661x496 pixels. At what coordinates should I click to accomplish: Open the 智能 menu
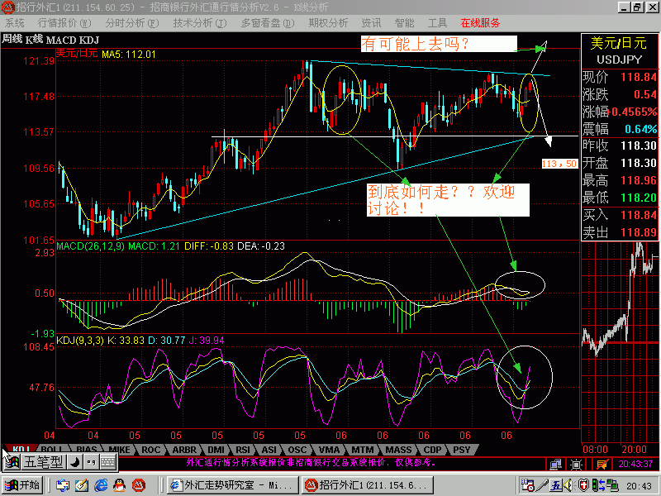coord(404,23)
